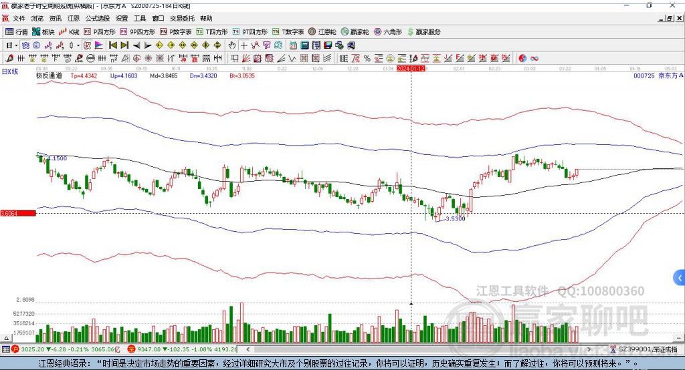Switch to the K线 chart button

[69, 32]
